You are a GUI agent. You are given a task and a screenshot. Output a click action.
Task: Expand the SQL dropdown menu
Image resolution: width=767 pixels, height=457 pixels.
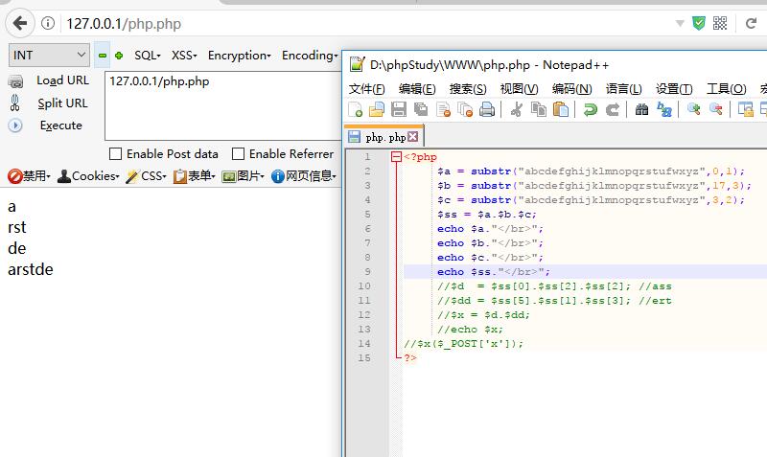pyautogui.click(x=147, y=56)
